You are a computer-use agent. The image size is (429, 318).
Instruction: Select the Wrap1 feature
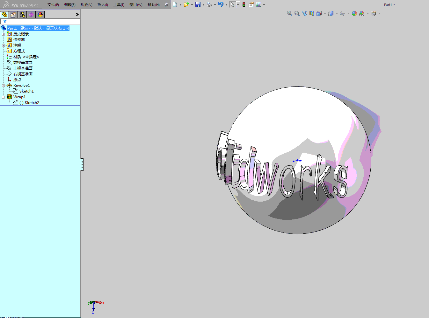pos(19,97)
